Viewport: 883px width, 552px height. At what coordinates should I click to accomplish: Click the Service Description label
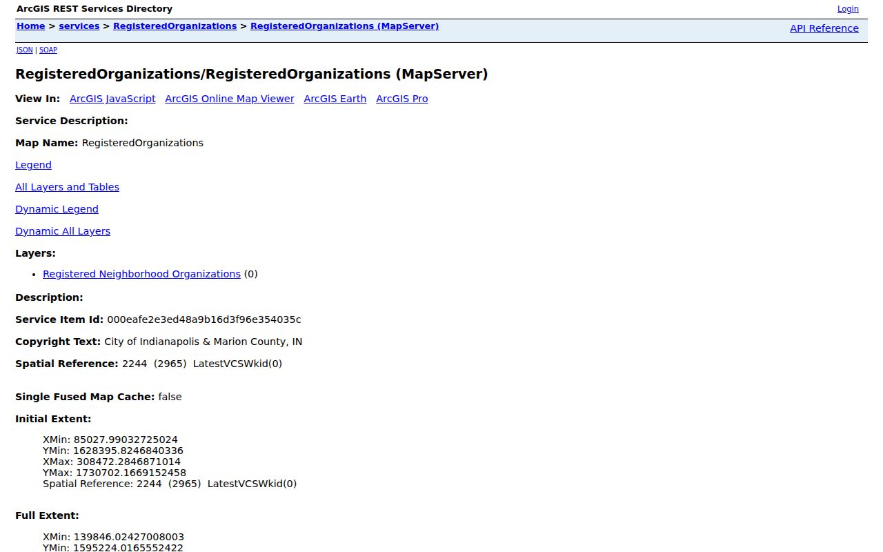[72, 121]
